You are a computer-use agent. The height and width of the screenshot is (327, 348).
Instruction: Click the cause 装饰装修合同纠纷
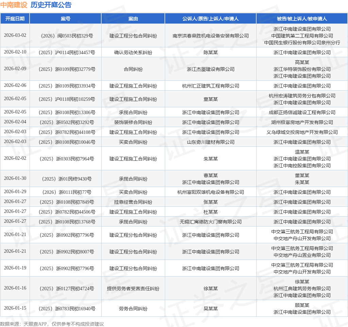point(133,122)
